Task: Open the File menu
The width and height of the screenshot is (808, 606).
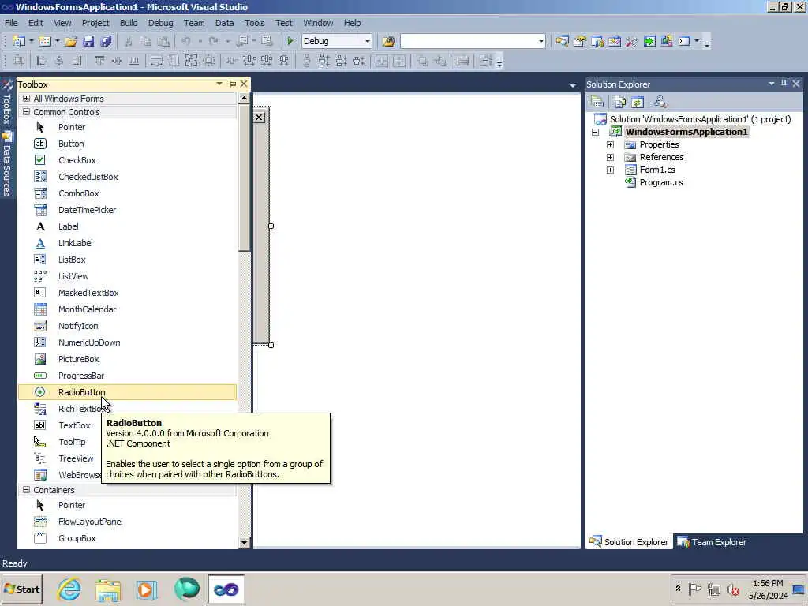Action: [11, 23]
